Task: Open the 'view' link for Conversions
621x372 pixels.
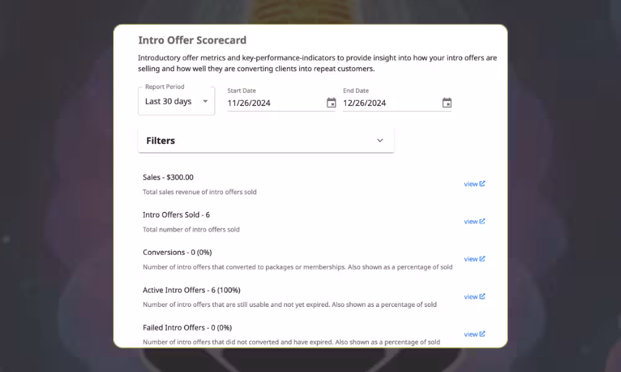Action: 471,259
